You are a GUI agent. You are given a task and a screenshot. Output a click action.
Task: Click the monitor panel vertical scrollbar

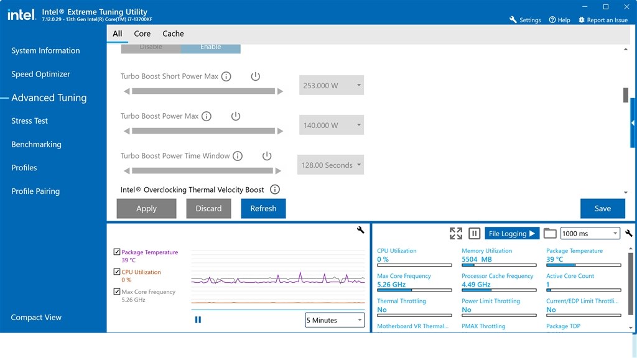click(631, 283)
